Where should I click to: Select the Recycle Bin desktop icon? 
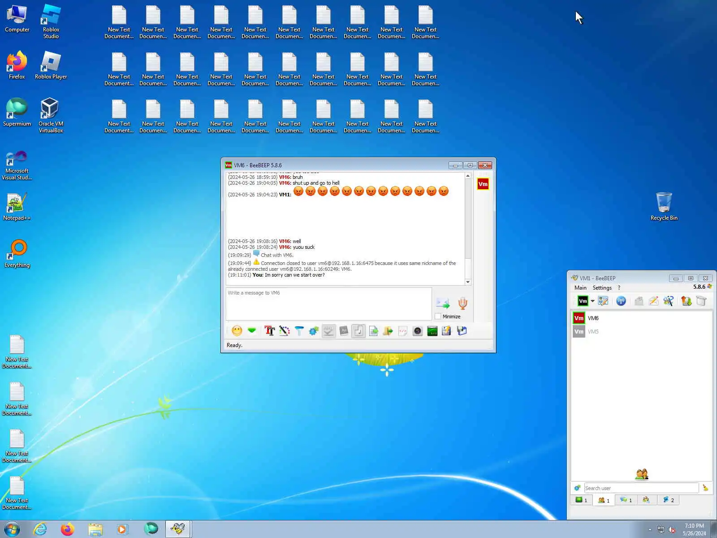point(664,206)
